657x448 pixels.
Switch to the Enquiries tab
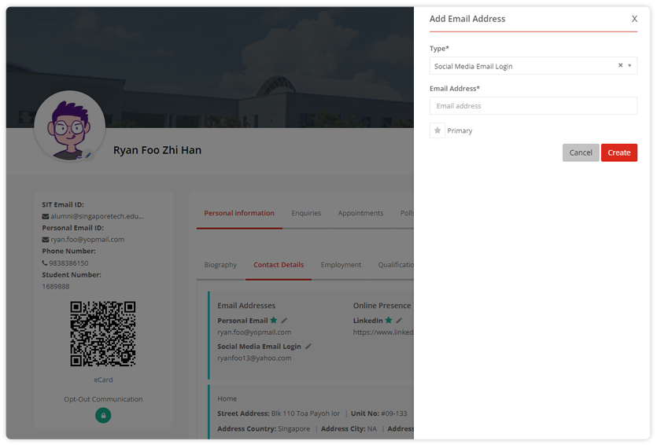tap(306, 213)
